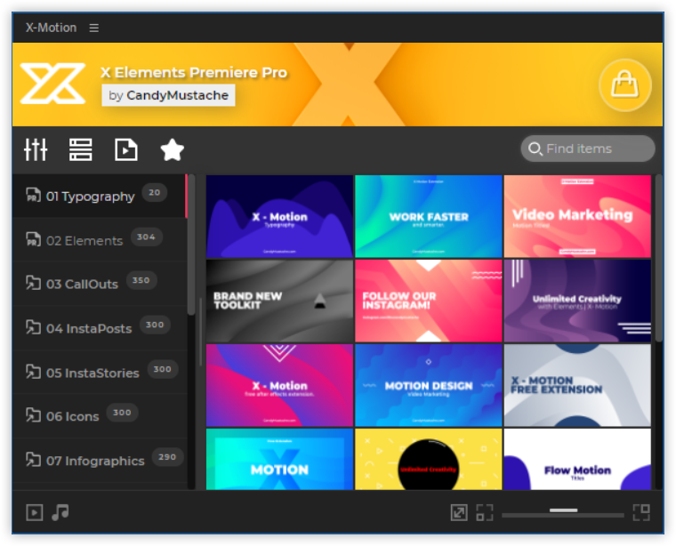Select the BRAND NEW TOOLKIT thumbnail
The width and height of the screenshot is (676, 546).
(279, 301)
